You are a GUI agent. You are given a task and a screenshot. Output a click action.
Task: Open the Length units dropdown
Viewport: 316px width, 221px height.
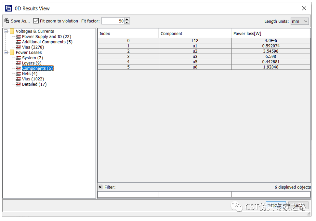pos(299,21)
